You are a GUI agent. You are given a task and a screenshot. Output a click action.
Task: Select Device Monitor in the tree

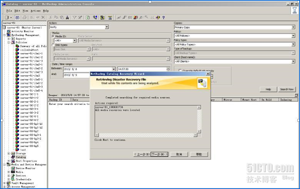pos(26,168)
